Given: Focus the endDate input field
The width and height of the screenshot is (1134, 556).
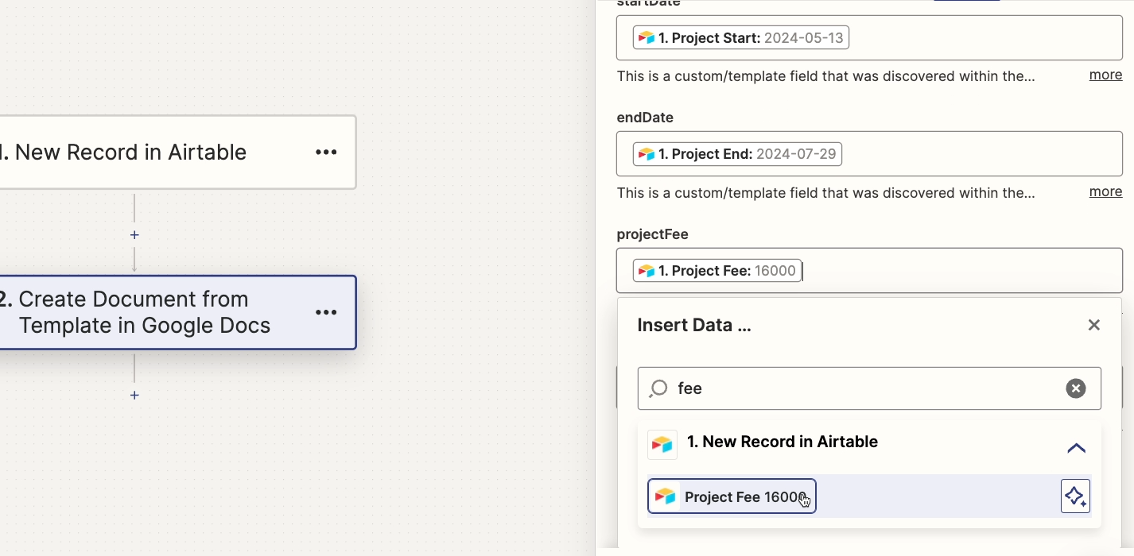Looking at the screenshot, I should [869, 153].
